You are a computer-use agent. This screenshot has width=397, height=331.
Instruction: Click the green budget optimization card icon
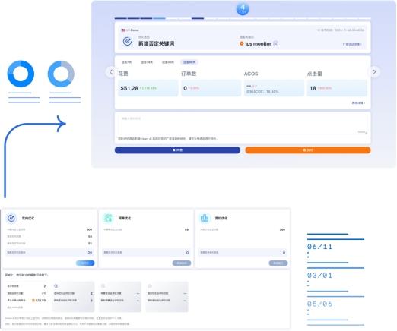[108, 218]
